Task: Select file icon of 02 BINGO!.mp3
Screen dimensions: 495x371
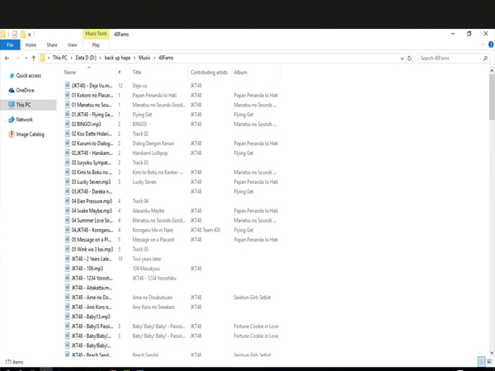Action: click(x=68, y=124)
